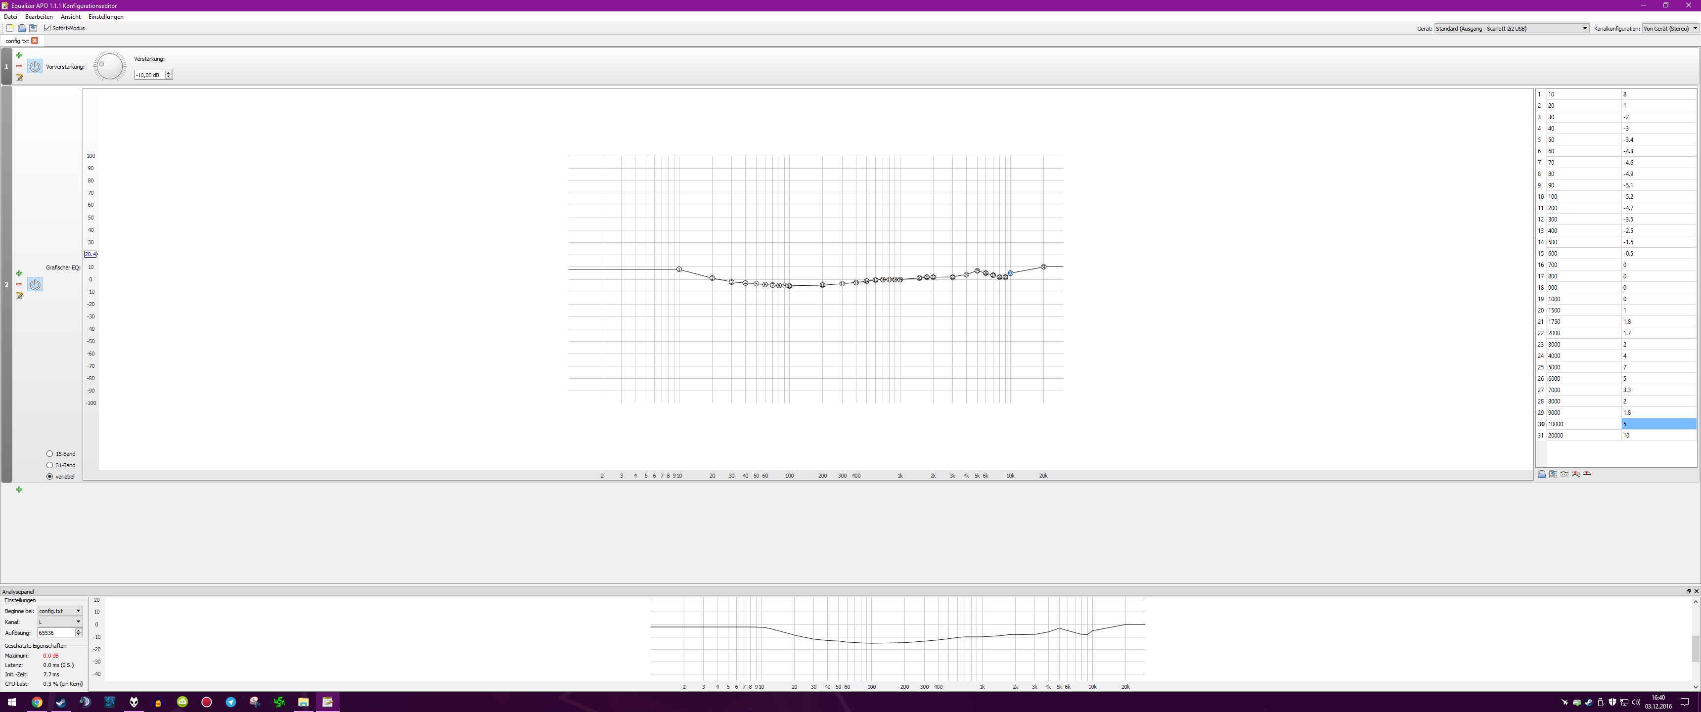Click normalize response icon below table
Viewport: 1701px width, 712px height.
coord(1575,474)
